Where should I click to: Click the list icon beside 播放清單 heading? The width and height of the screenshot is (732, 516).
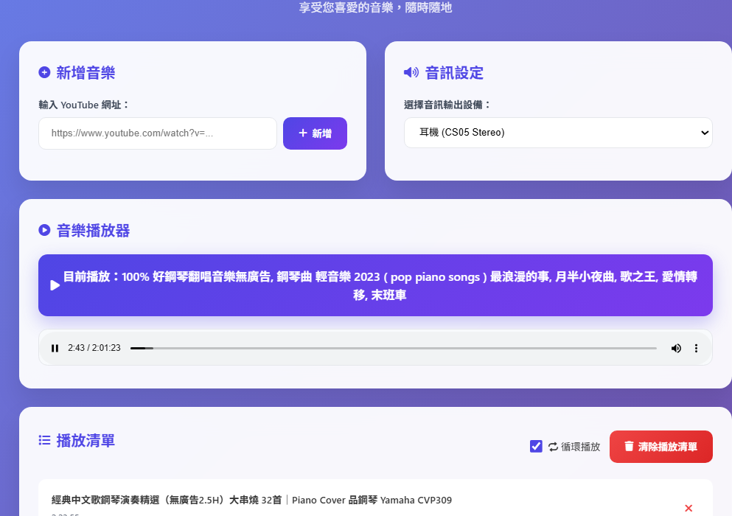point(44,440)
